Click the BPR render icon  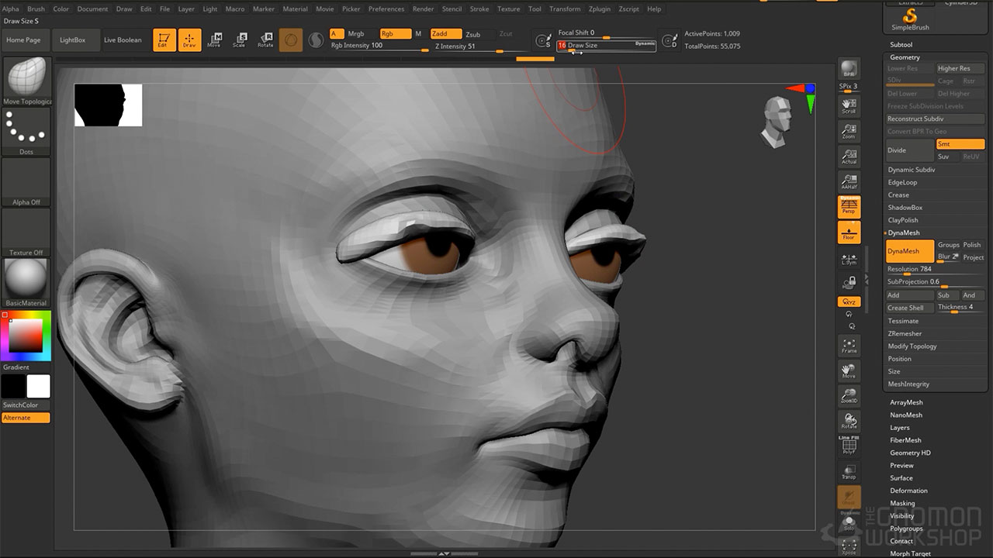point(849,68)
